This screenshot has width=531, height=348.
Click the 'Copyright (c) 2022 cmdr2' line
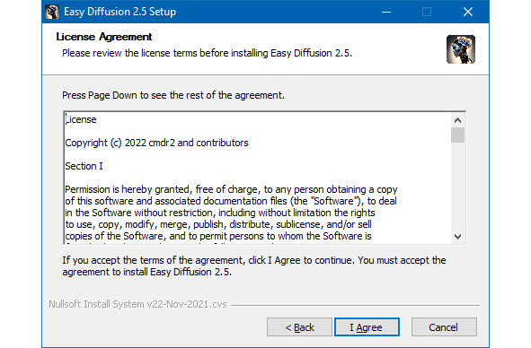pyautogui.click(x=156, y=143)
